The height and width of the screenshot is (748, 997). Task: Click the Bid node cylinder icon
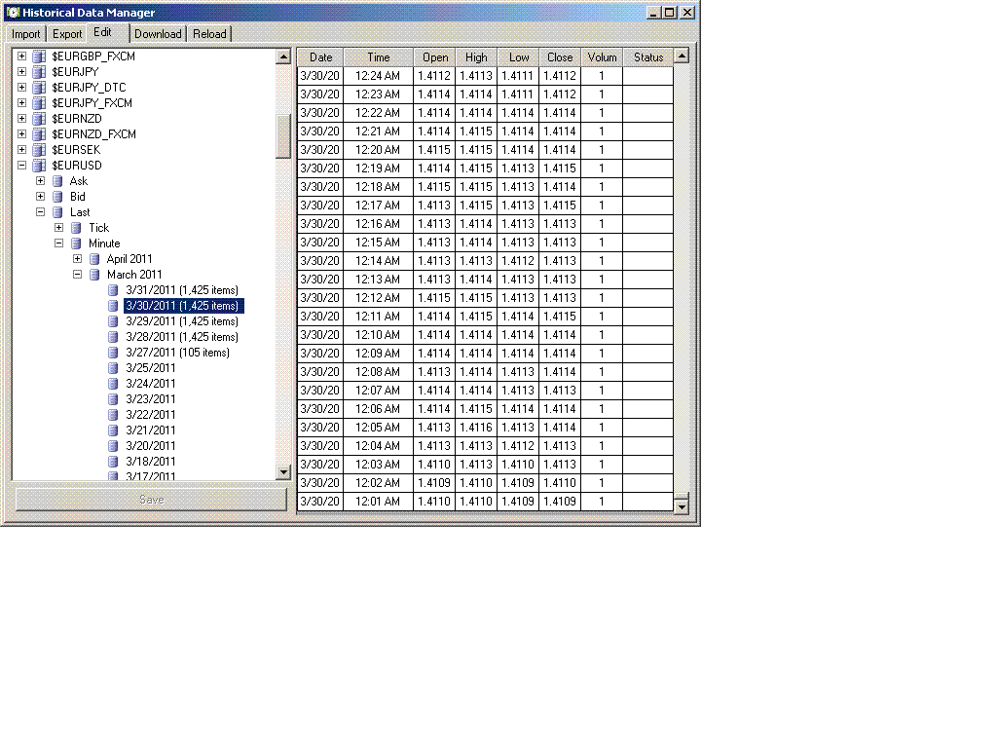tap(57, 197)
